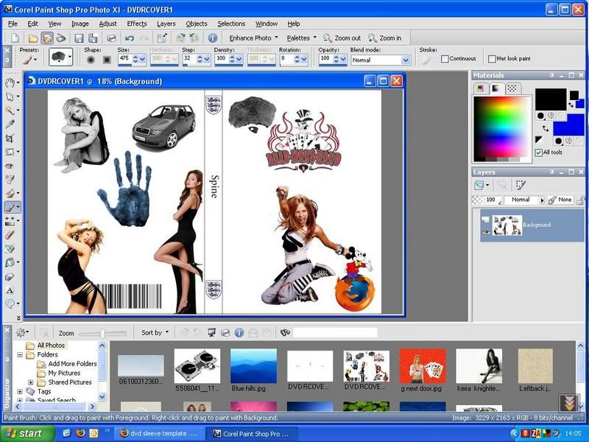Undo the last action with the Undo arrow
Viewport: 589px width, 442px height.
tap(130, 38)
